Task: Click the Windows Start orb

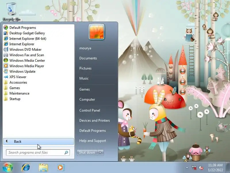Action: coord(8,167)
